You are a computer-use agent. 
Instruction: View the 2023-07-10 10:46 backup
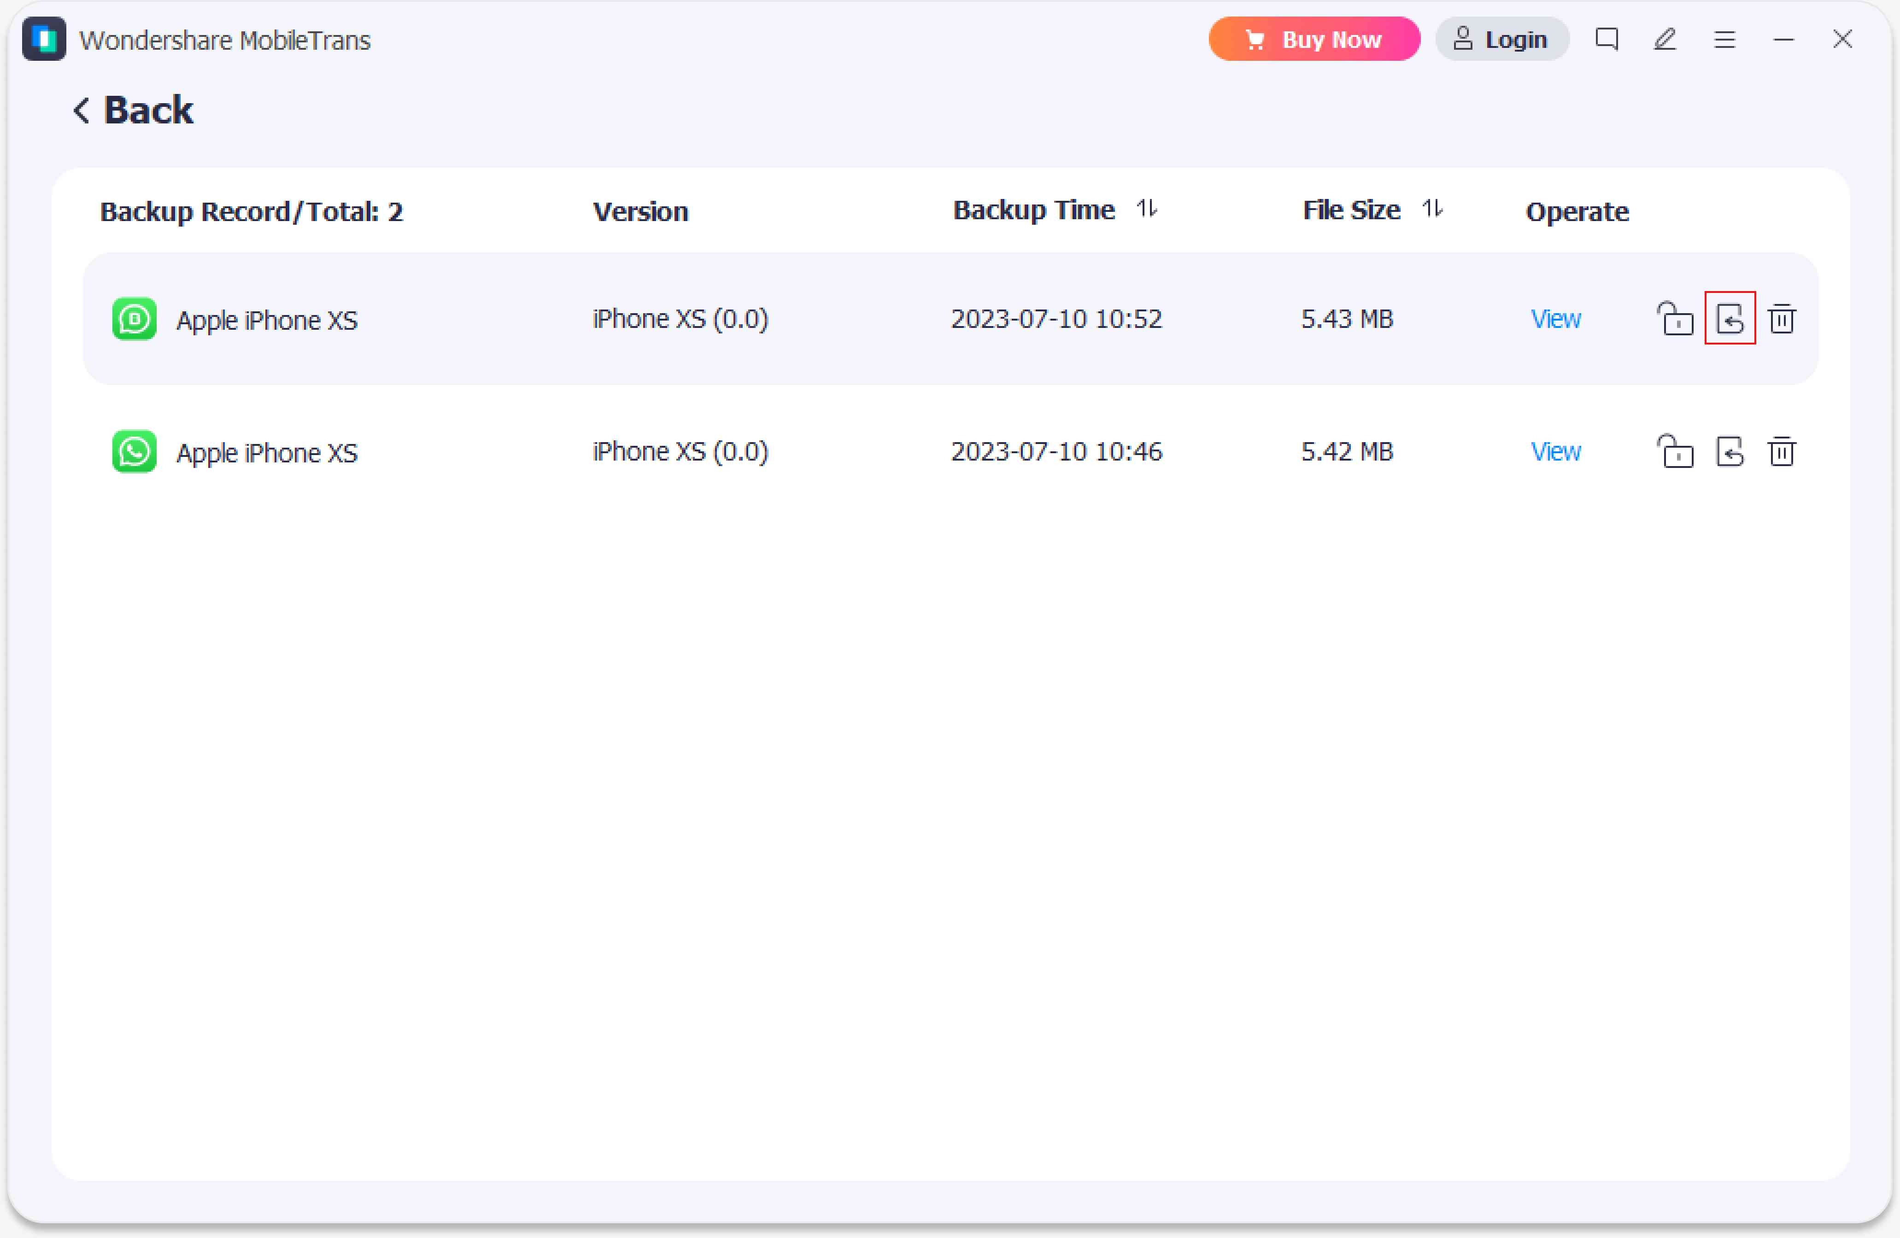pos(1555,452)
